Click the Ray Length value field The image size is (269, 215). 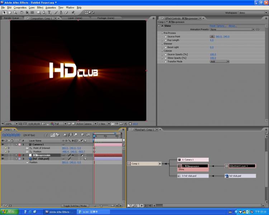pos(212,40)
